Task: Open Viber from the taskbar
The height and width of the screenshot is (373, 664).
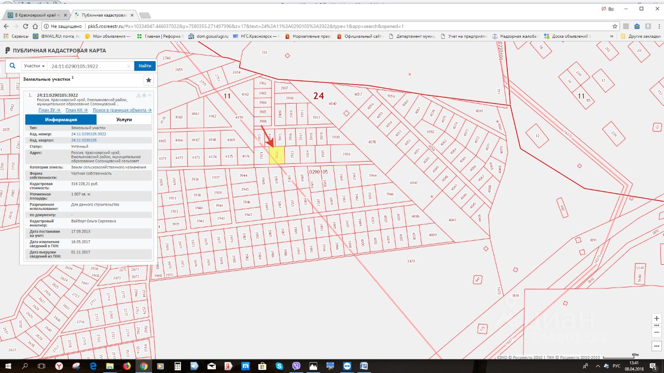Action: [296, 366]
